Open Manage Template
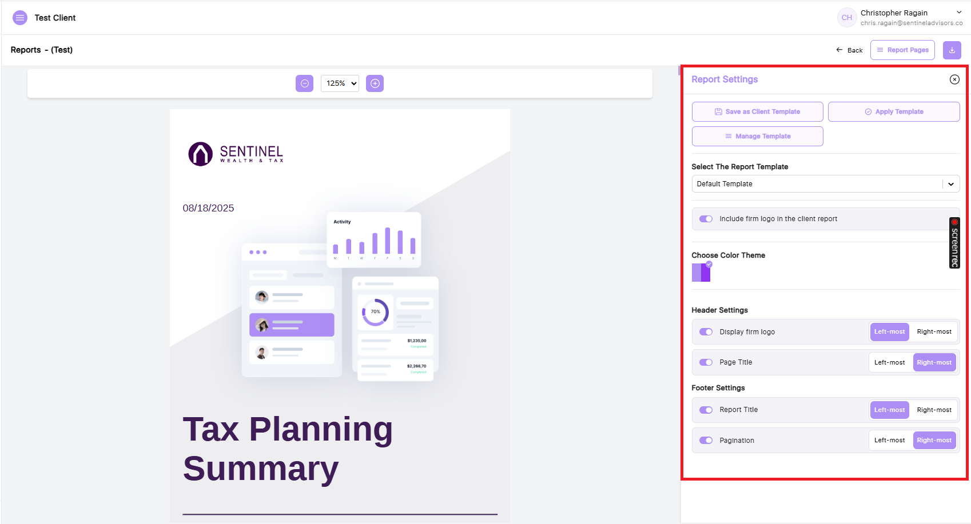The height and width of the screenshot is (524, 971). pos(757,137)
